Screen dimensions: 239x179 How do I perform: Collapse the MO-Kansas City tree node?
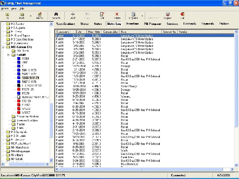[4, 47]
